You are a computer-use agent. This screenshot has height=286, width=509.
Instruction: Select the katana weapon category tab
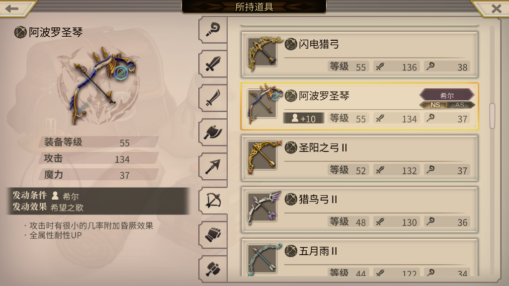pyautogui.click(x=213, y=98)
